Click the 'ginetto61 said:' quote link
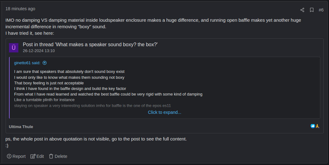 point(27,63)
